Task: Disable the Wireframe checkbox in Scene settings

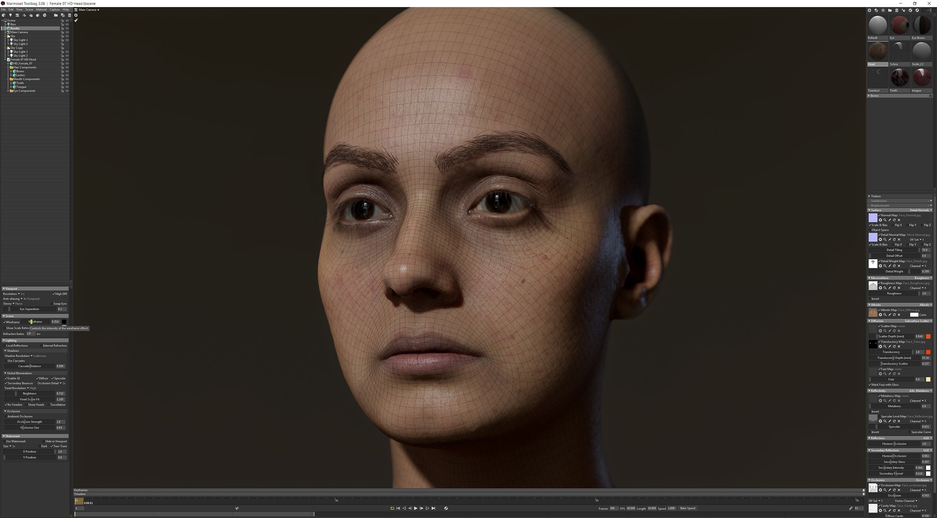Action: tap(4, 322)
